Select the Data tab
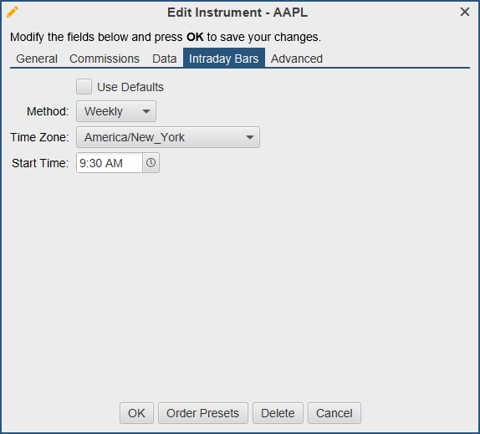The image size is (480, 434). pos(165,59)
